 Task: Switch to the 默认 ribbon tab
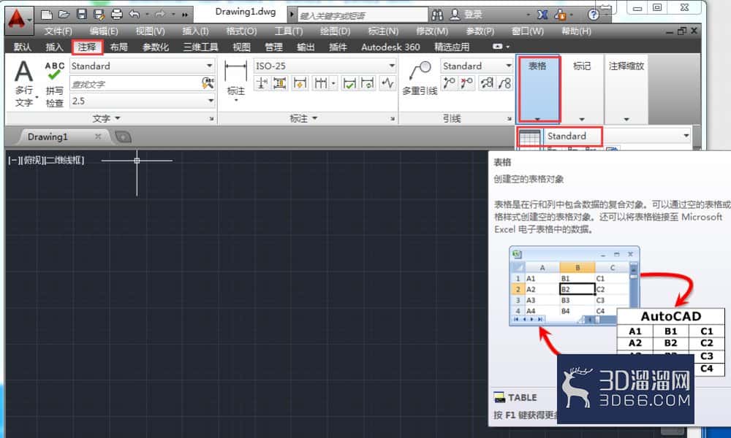[23, 47]
